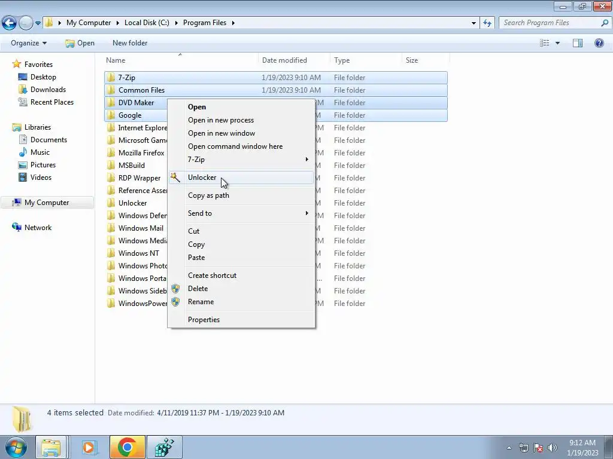Open the view options dropdown arrow

pos(557,43)
